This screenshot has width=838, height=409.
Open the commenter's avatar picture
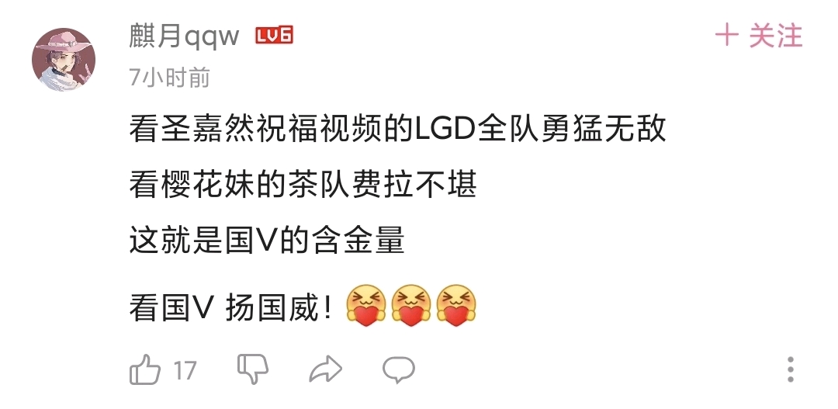(x=64, y=59)
